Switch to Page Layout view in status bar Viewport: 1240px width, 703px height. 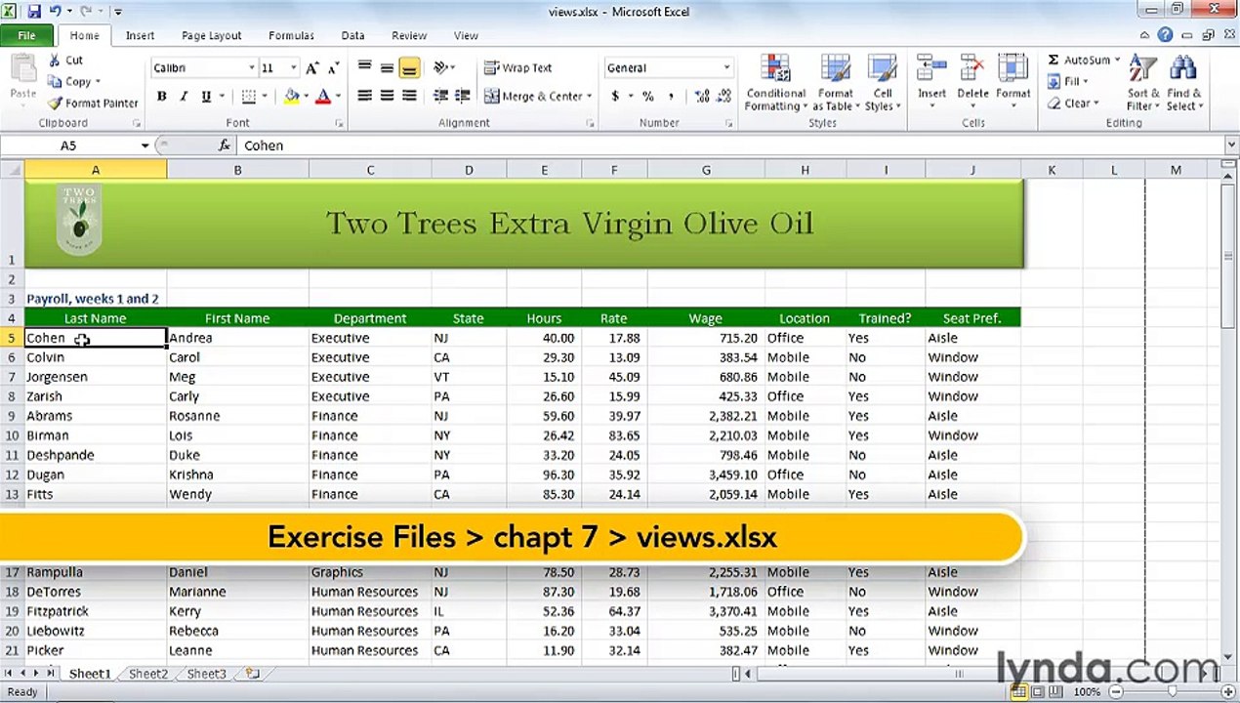[1037, 691]
